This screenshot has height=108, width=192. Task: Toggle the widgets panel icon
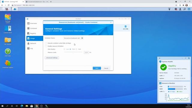(x=189, y=9)
